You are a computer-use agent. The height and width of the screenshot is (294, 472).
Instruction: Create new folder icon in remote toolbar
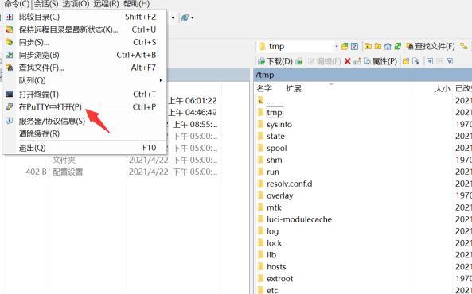tap(406, 61)
